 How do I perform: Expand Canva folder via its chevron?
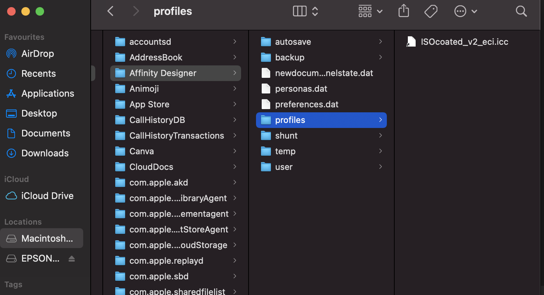pos(235,151)
